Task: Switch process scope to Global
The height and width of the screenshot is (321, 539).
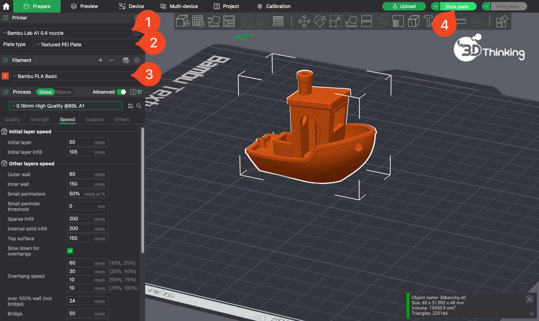Action: click(46, 92)
